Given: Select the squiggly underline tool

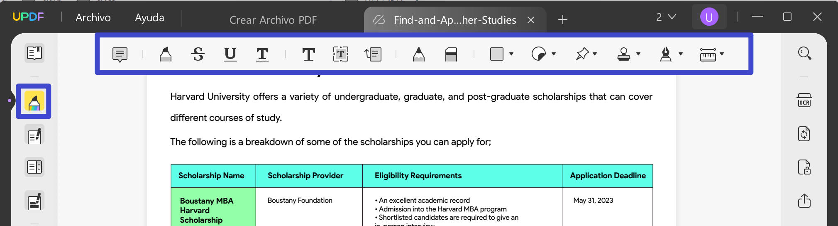Looking at the screenshot, I should [262, 54].
